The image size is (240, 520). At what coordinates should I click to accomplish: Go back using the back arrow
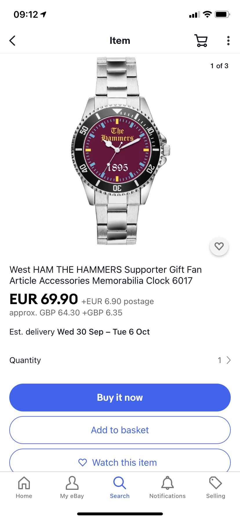tap(12, 41)
